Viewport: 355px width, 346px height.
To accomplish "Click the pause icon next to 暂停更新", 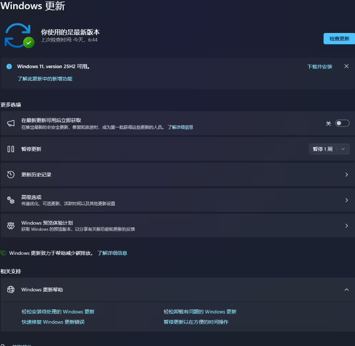I will coord(11,149).
